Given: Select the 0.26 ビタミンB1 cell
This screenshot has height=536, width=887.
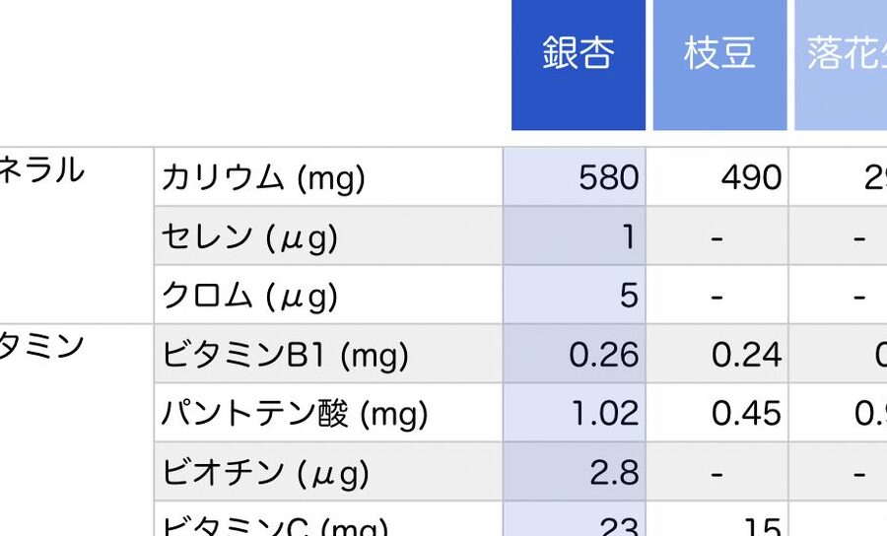Looking at the screenshot, I should tap(604, 355).
